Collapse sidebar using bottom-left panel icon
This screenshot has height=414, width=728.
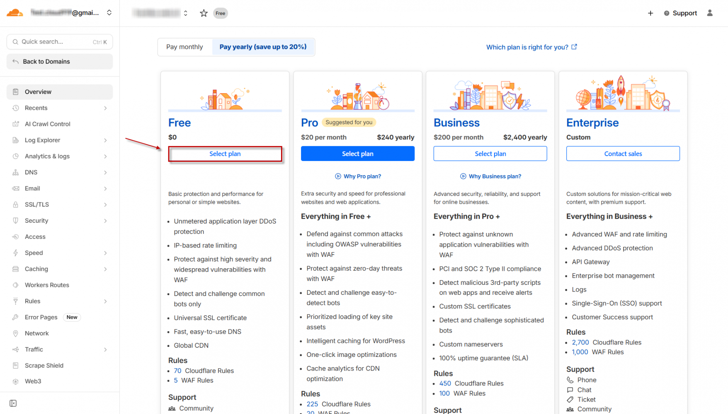click(13, 403)
